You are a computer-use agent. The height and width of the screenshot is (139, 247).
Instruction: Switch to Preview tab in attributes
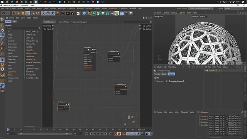click(157, 74)
